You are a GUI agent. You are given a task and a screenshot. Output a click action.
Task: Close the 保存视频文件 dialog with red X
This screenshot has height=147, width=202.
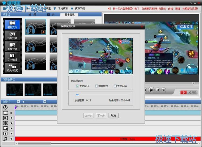pyautogui.click(x=142, y=26)
